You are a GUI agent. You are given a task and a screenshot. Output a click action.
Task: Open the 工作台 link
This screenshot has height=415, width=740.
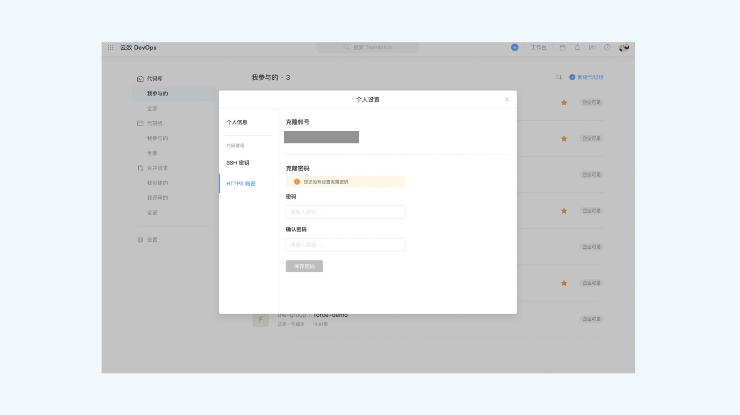pyautogui.click(x=538, y=47)
